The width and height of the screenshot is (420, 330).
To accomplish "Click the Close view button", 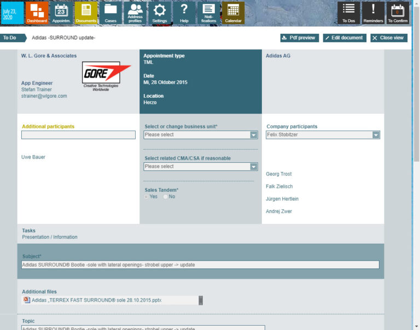I will tap(389, 38).
